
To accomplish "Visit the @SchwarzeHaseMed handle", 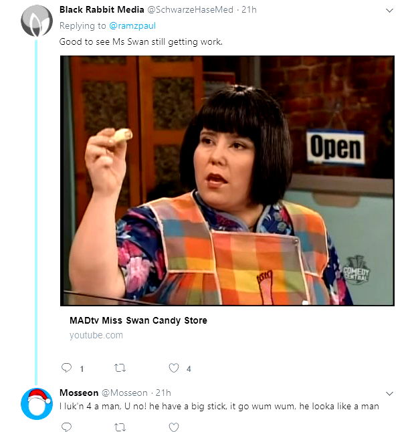I will tap(190, 9).
